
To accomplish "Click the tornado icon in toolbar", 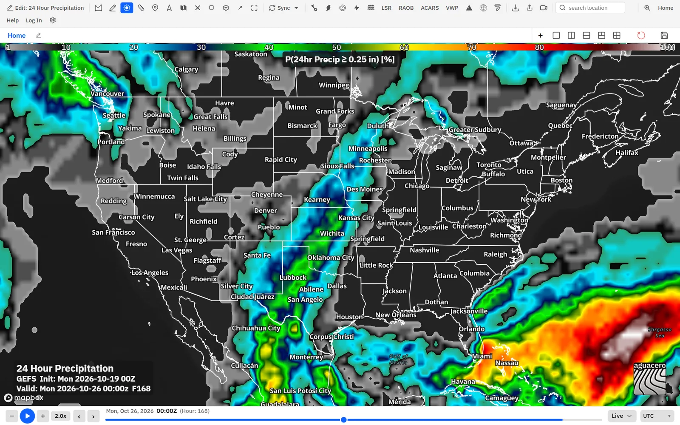I will 498,8.
